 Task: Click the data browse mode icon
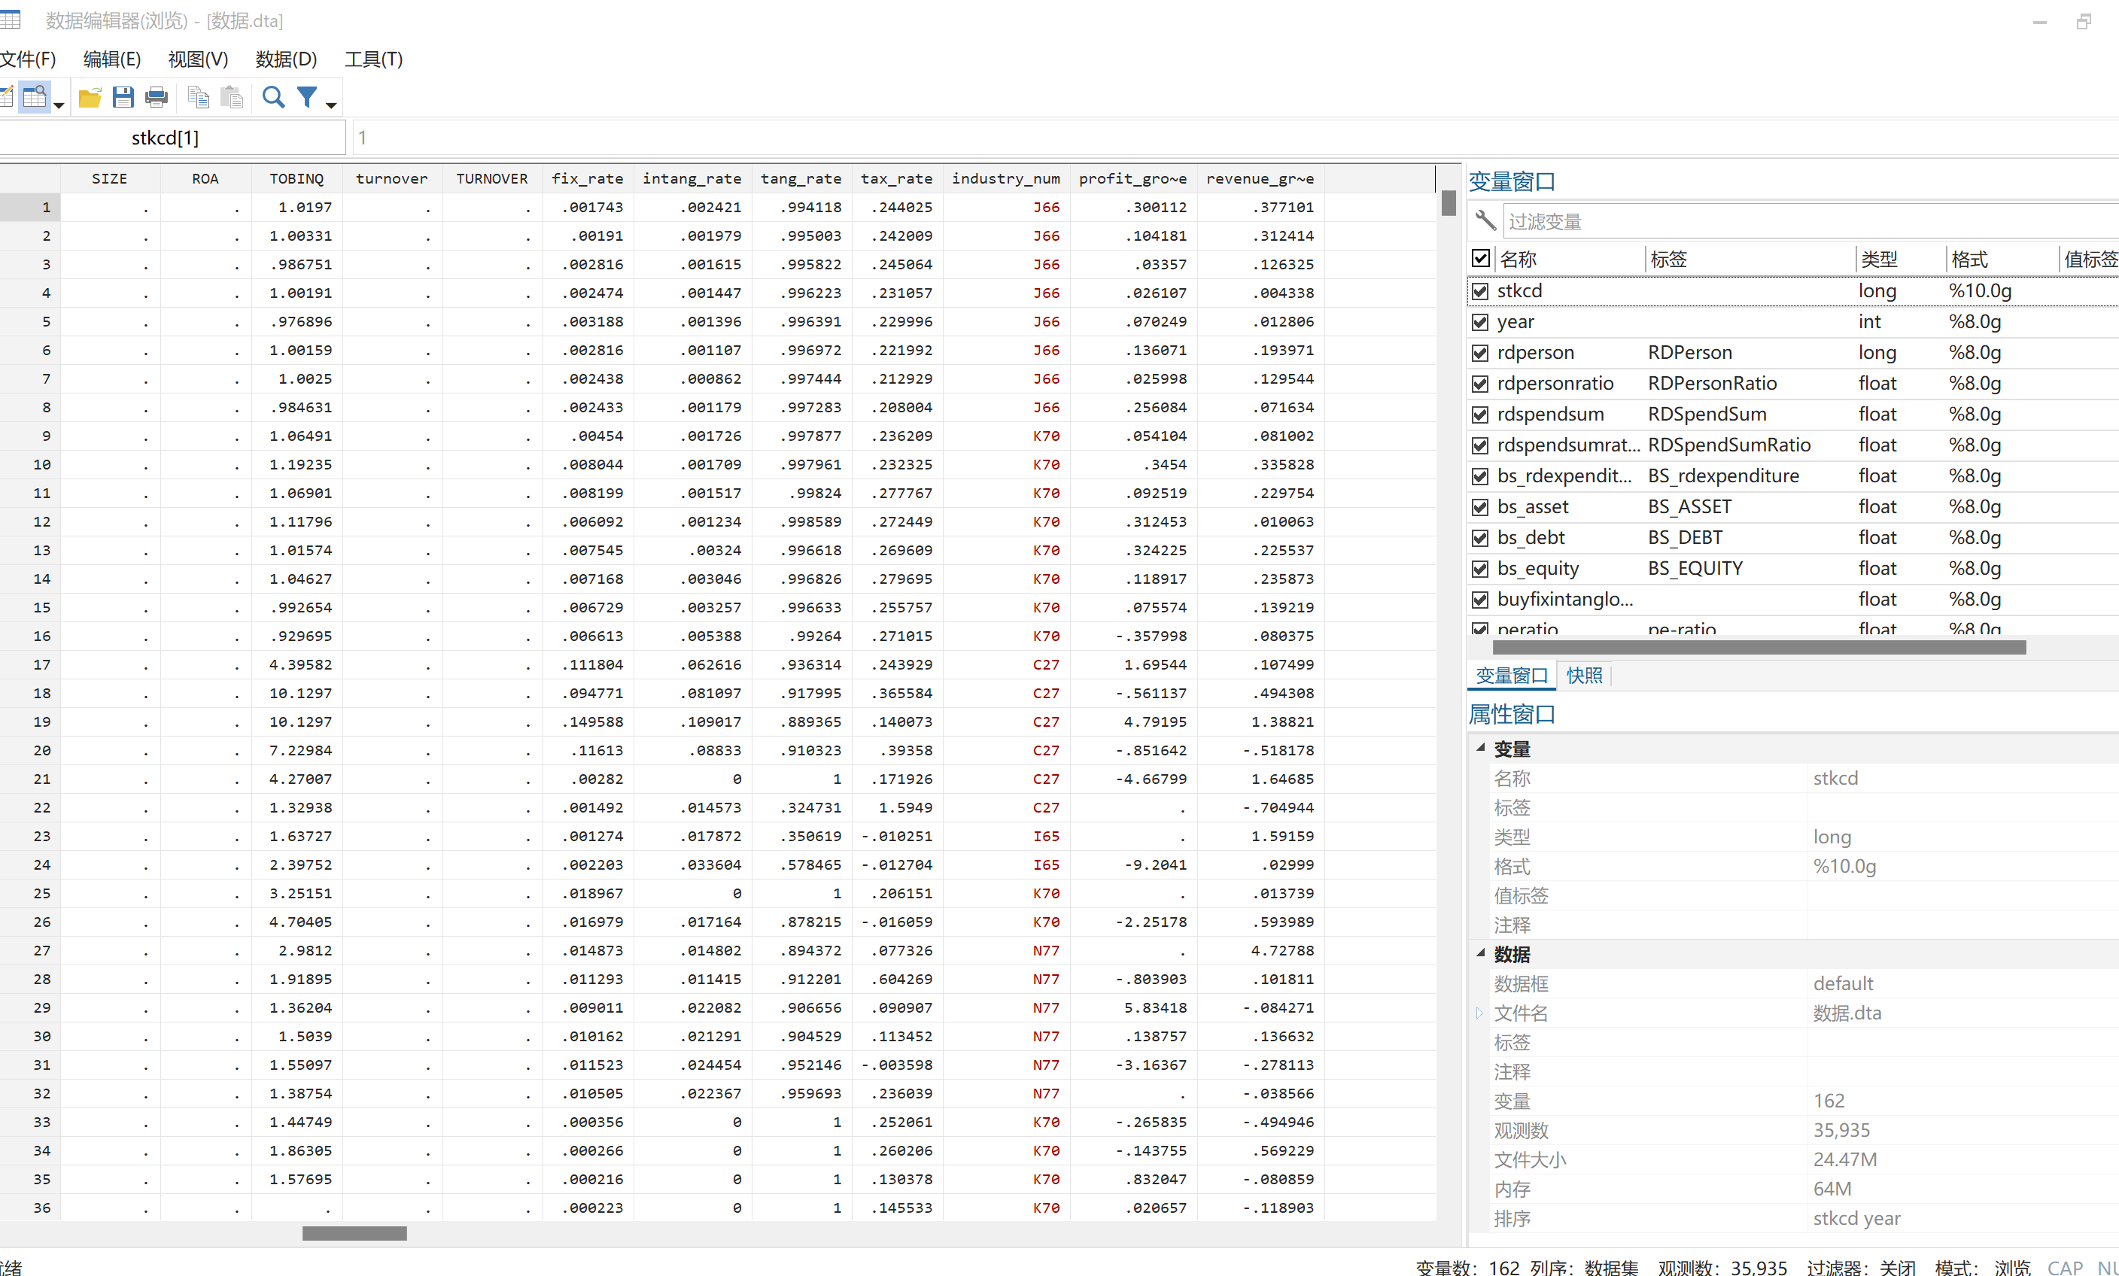[35, 97]
